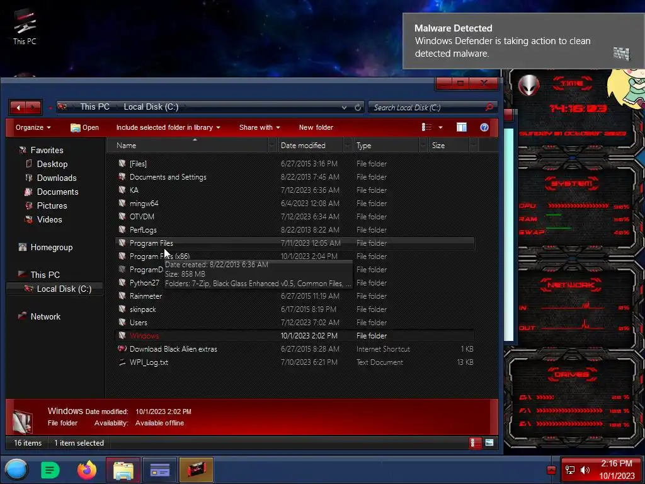Image resolution: width=645 pixels, height=484 pixels.
Task: Click New folder
Action: 316,127
